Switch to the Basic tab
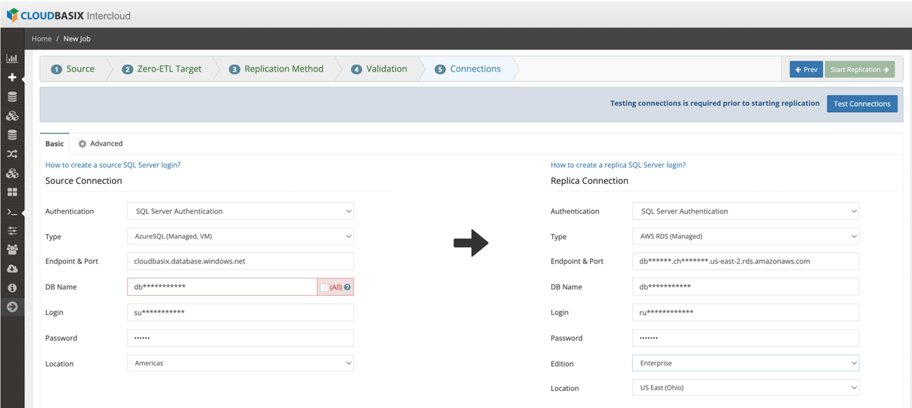Screen dimensions: 912x408 pyautogui.click(x=55, y=144)
